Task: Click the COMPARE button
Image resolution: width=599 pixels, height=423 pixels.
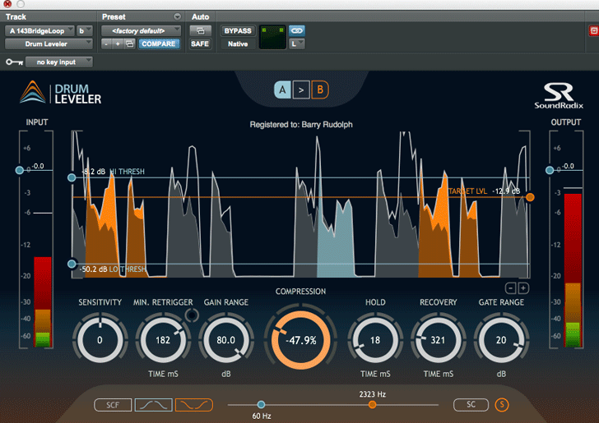Action: pos(159,44)
